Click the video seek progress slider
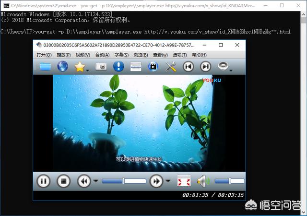 [124, 181]
